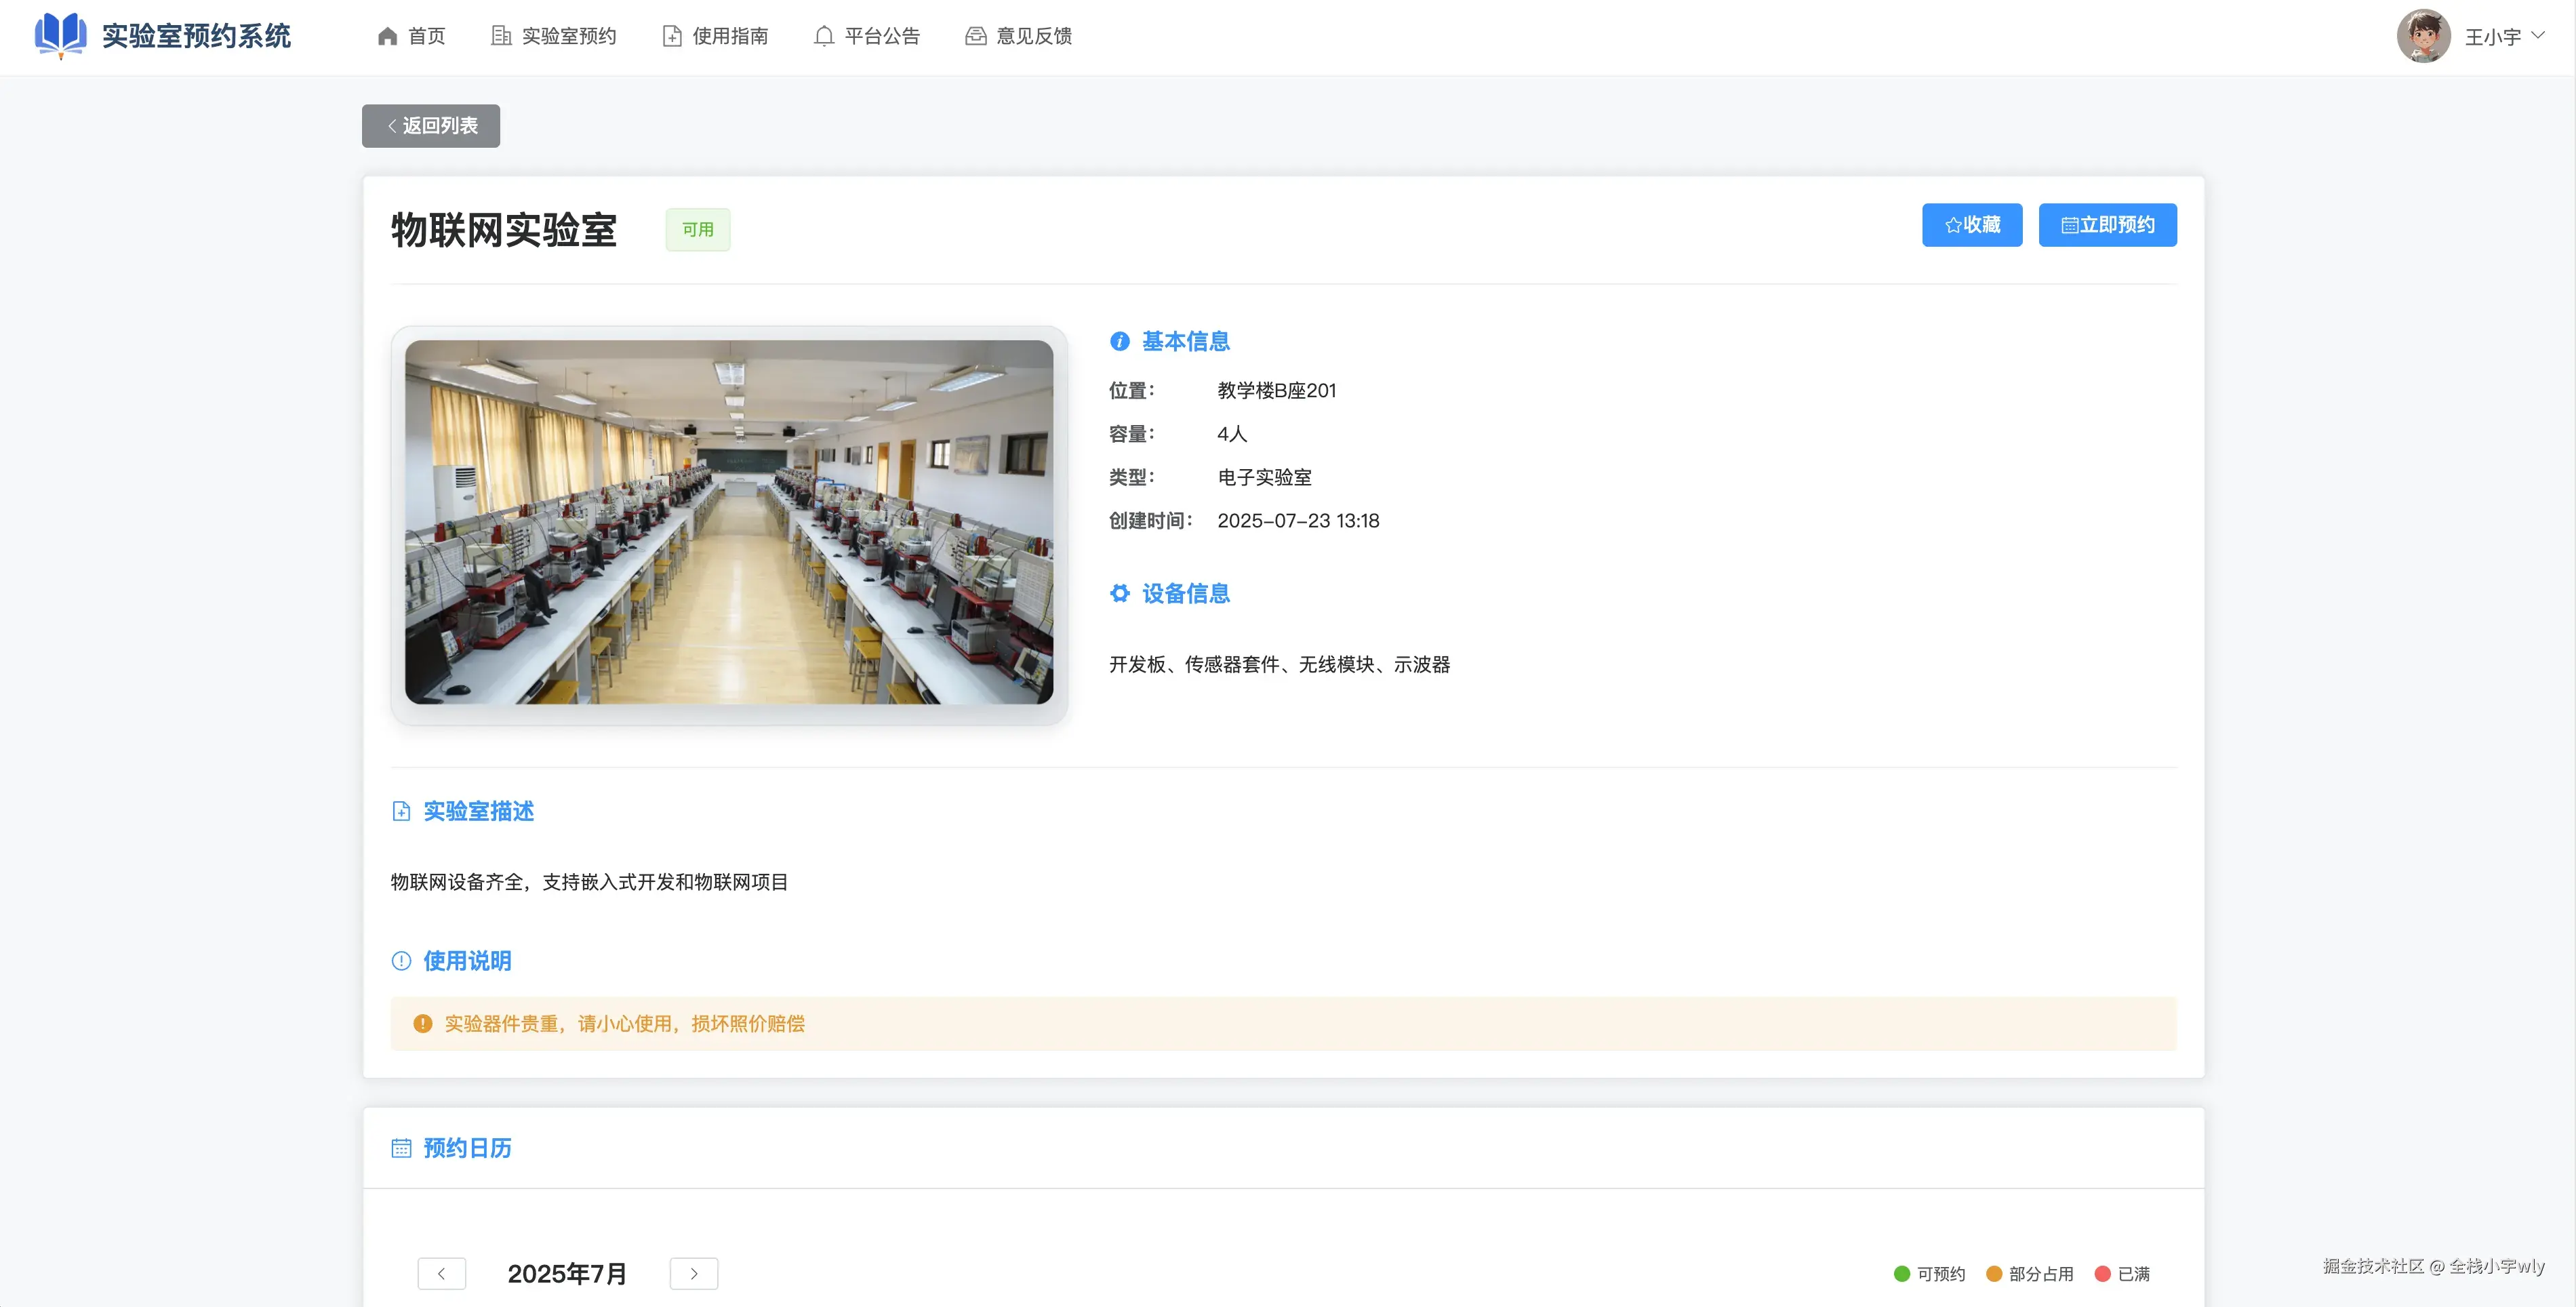The height and width of the screenshot is (1307, 2576).
Task: Click the warning icon in usage notice
Action: (x=422, y=1024)
